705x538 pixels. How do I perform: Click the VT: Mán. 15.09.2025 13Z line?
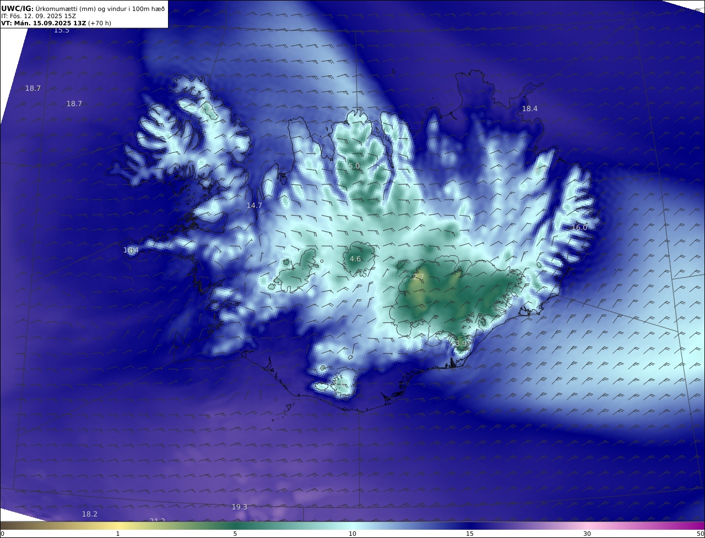coord(56,23)
